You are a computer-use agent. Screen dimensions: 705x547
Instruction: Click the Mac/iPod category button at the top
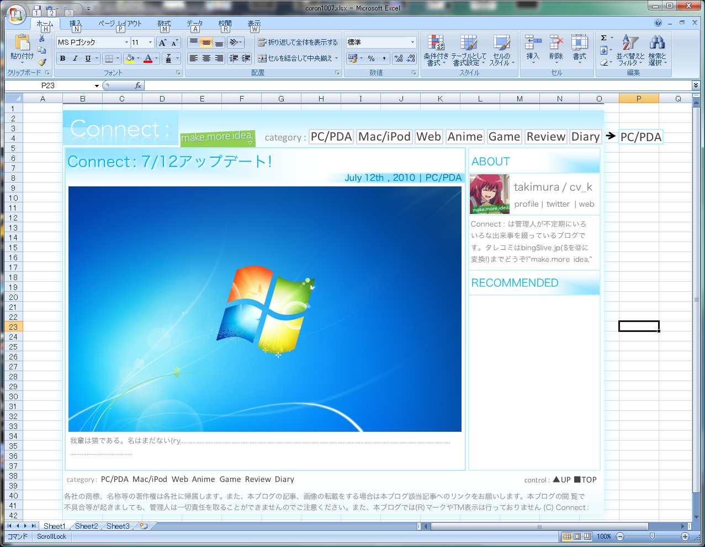[385, 137]
